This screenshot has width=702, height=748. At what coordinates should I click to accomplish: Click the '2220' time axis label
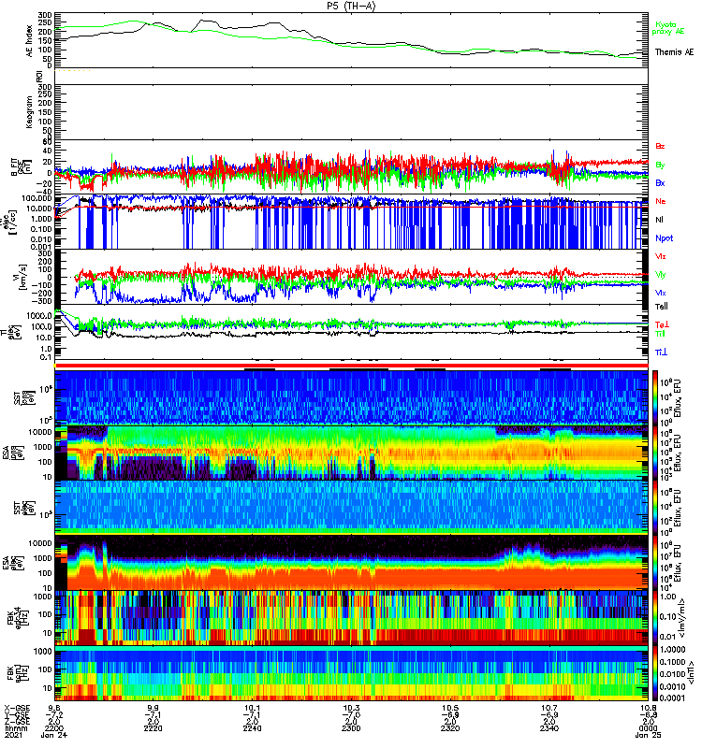point(154,728)
